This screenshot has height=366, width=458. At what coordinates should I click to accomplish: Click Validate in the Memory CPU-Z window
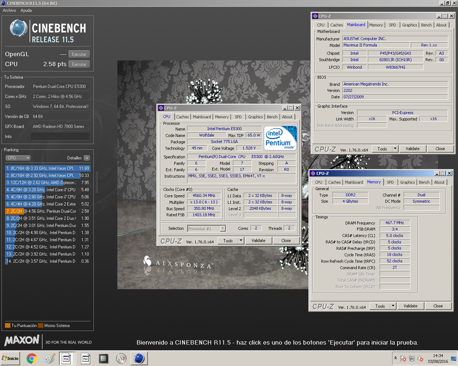(410, 306)
